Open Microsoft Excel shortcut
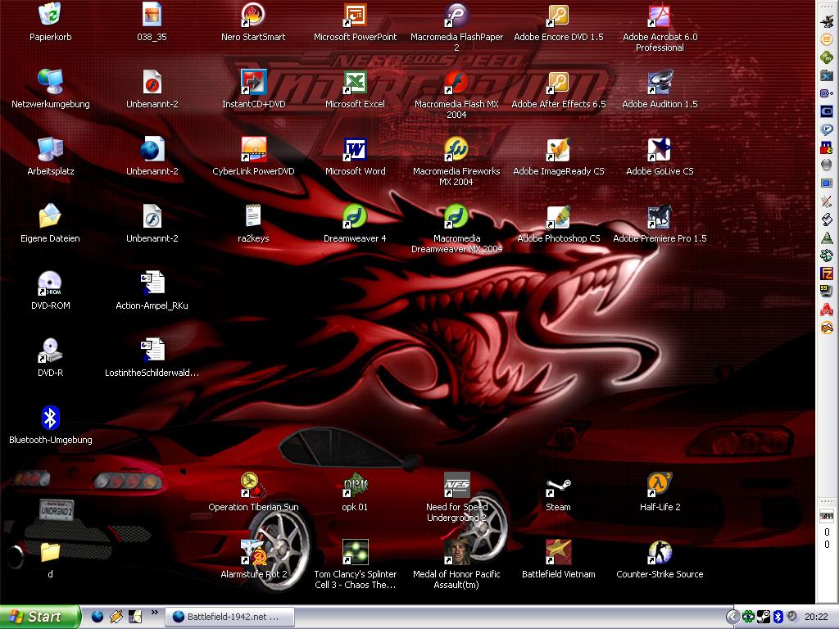Screen dimensions: 839x629 355,82
